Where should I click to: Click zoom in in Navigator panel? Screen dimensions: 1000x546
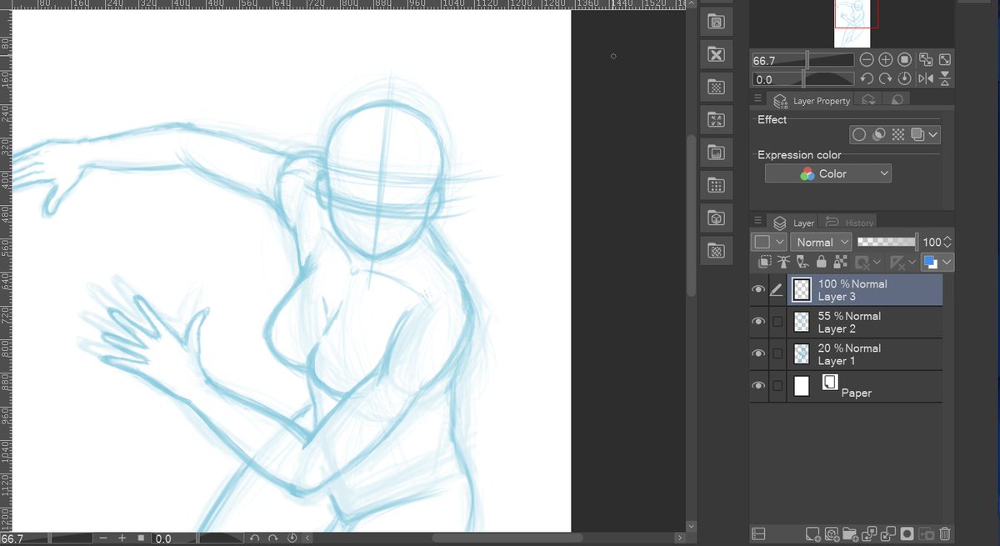[886, 60]
